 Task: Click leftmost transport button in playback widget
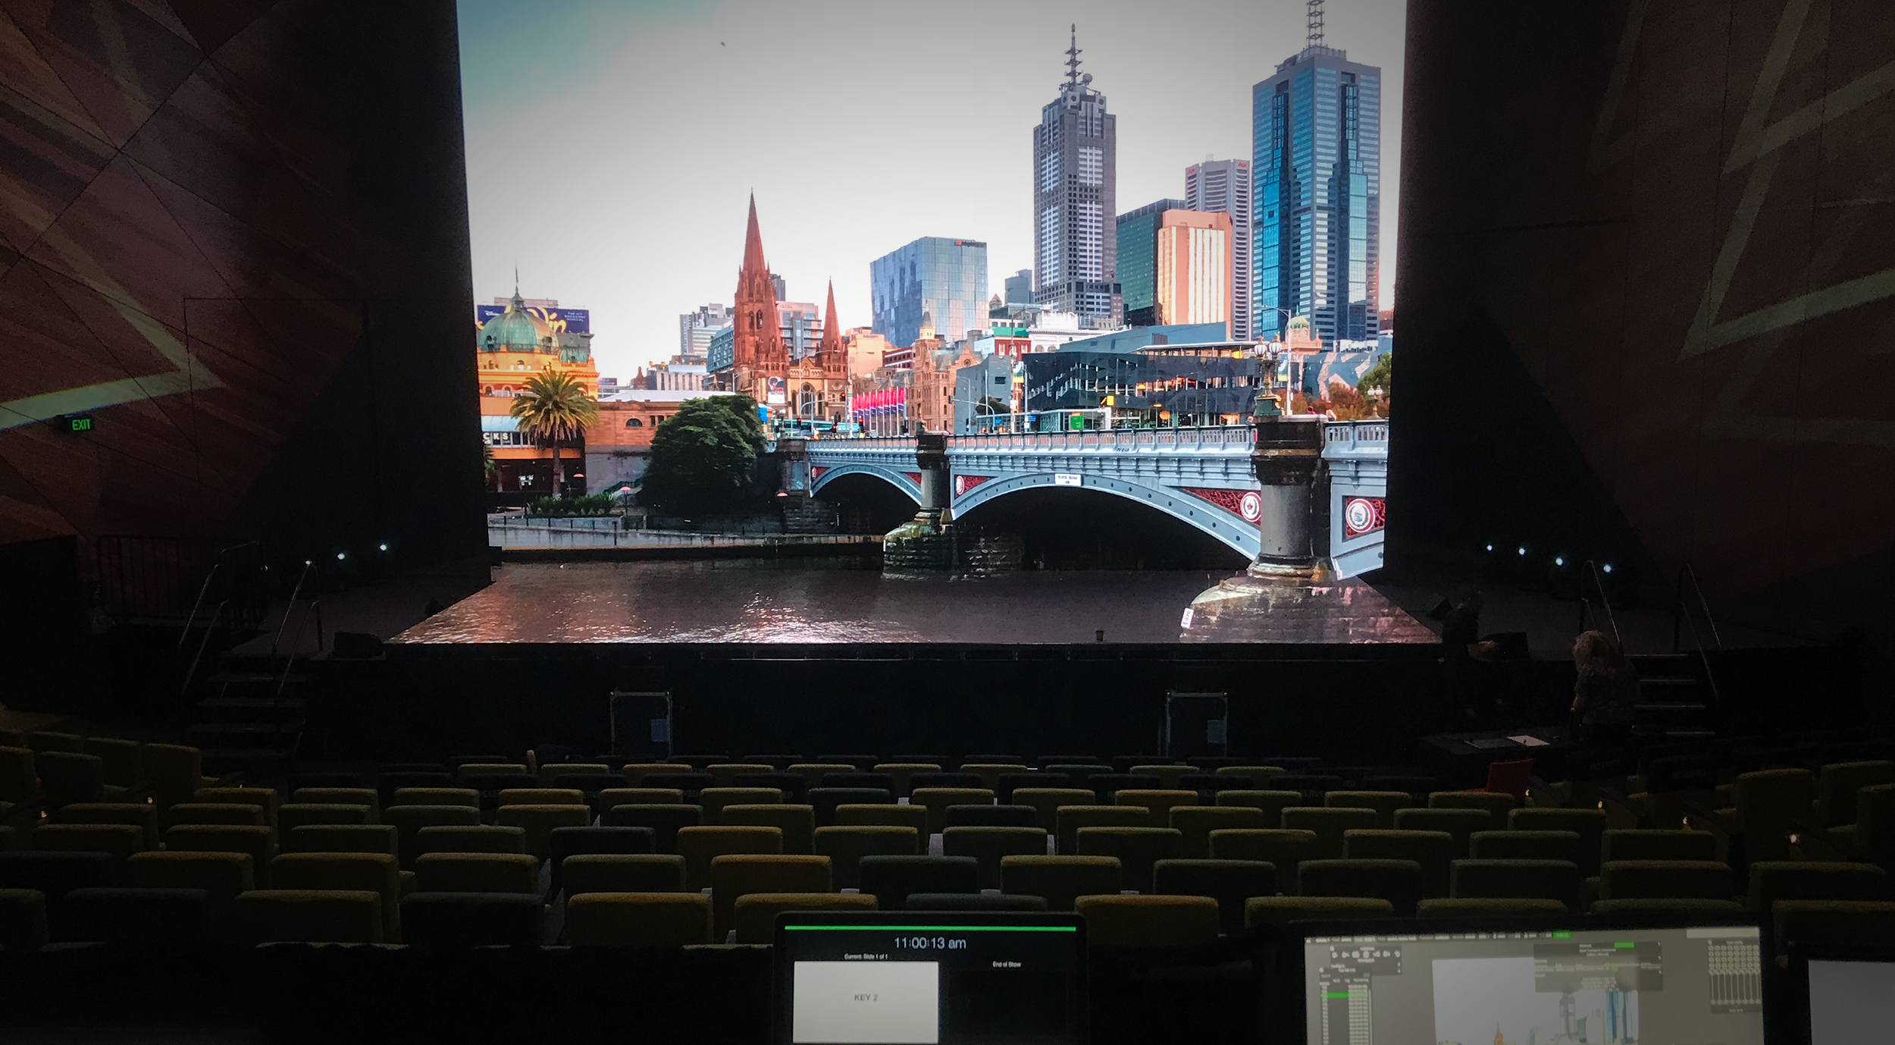1334,955
